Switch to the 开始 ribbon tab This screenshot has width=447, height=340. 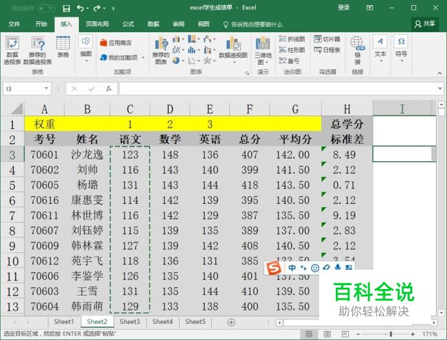pyautogui.click(x=41, y=24)
